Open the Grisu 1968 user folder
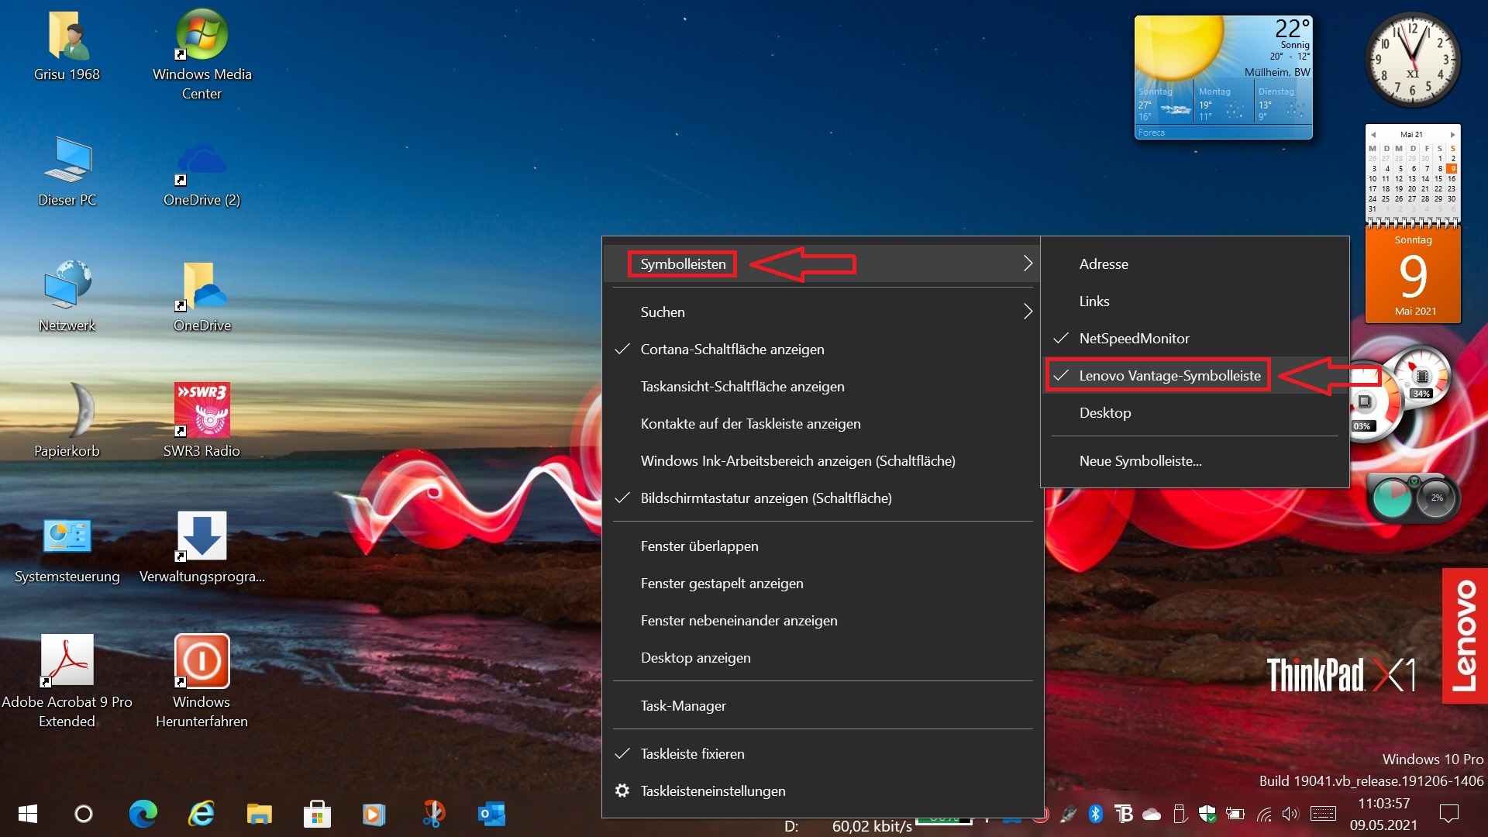 coord(67,46)
